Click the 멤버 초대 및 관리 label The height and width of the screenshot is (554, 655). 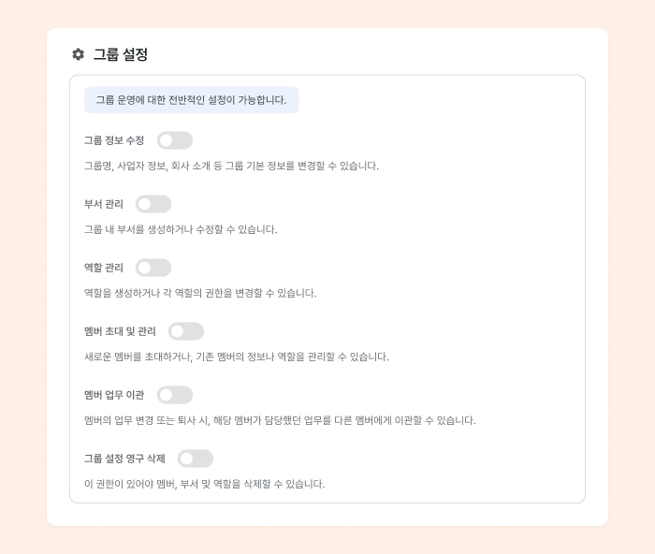[x=120, y=331]
